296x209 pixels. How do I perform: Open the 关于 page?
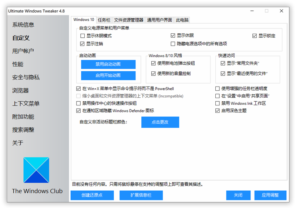[18, 143]
